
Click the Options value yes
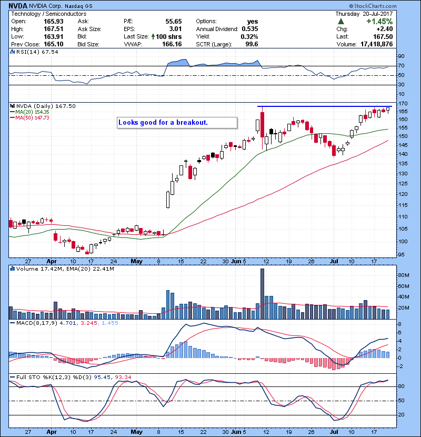[x=253, y=22]
